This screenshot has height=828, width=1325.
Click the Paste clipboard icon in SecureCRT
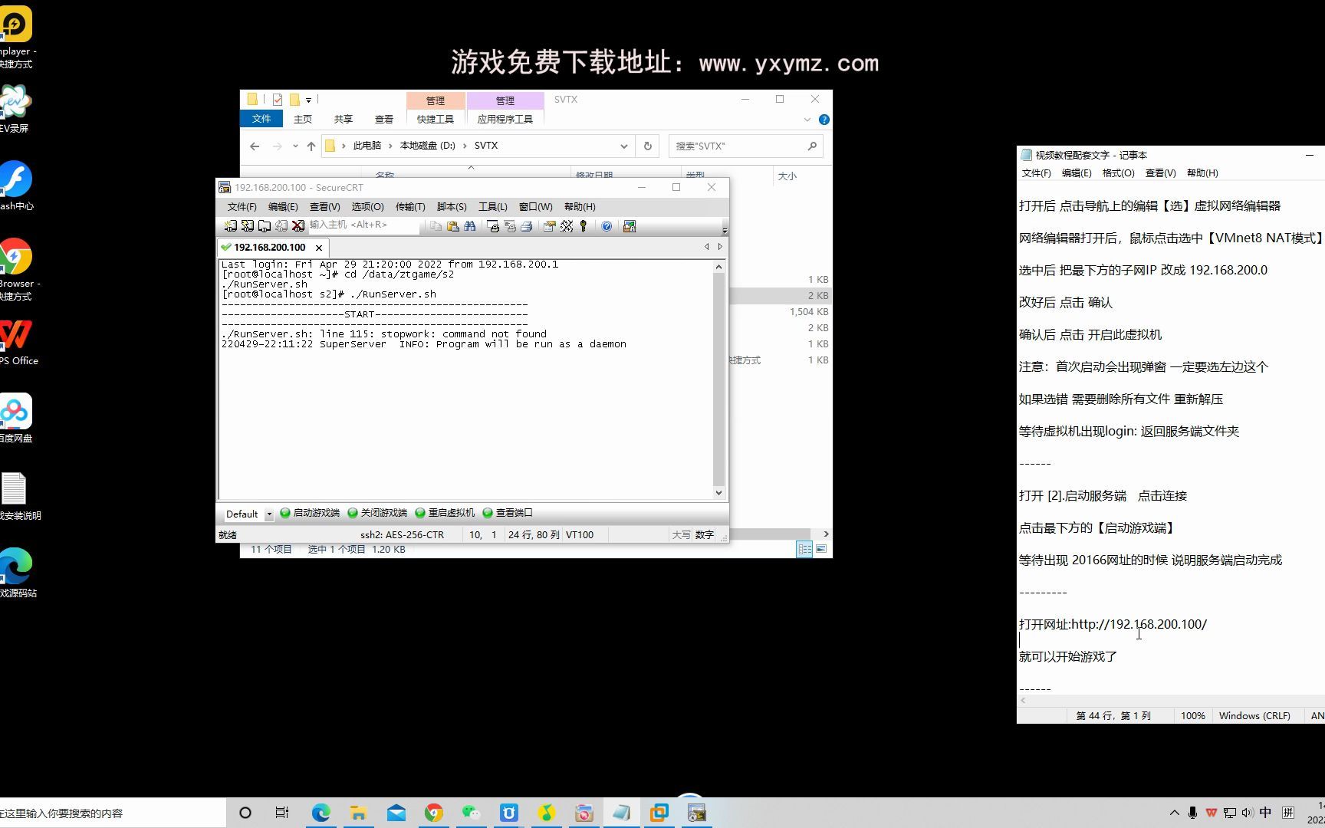coord(452,226)
